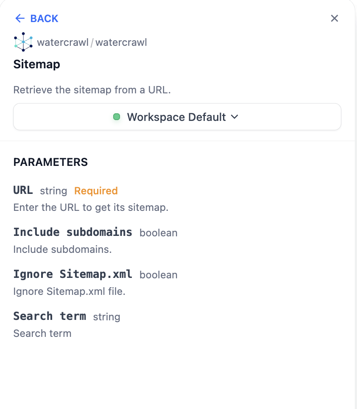
Task: Click the orange Required label
Action: pos(96,191)
